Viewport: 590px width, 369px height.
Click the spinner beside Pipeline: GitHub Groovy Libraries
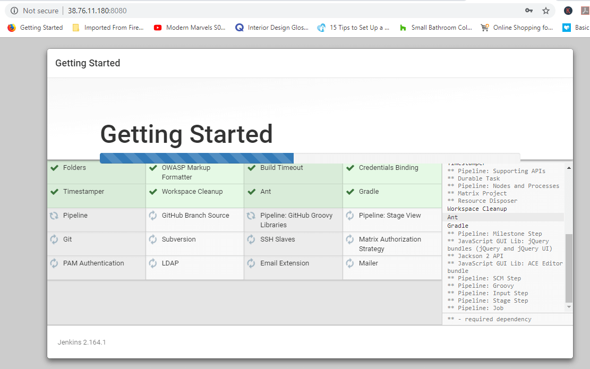click(251, 216)
